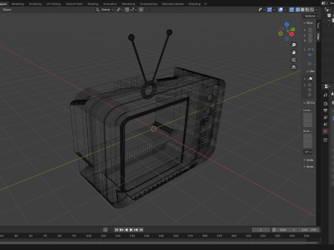The width and height of the screenshot is (334, 250).
Task: Switch to Texture Paint workspace tab
Action: 74,3
